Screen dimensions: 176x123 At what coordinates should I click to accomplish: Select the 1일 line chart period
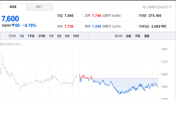click(x=22, y=36)
